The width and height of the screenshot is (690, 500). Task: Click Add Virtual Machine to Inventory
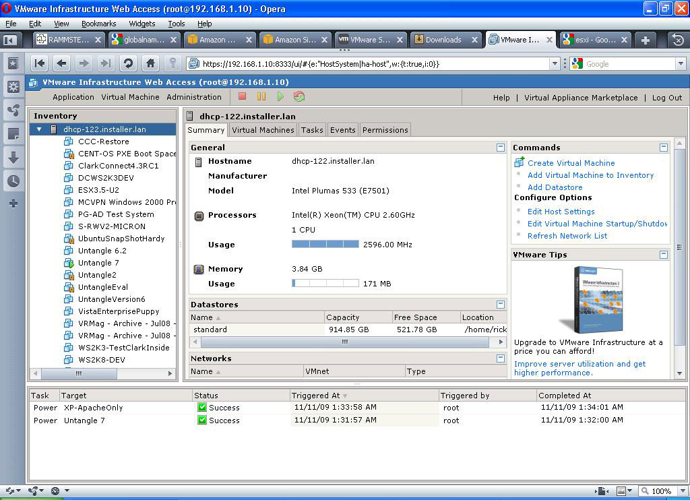pyautogui.click(x=590, y=175)
